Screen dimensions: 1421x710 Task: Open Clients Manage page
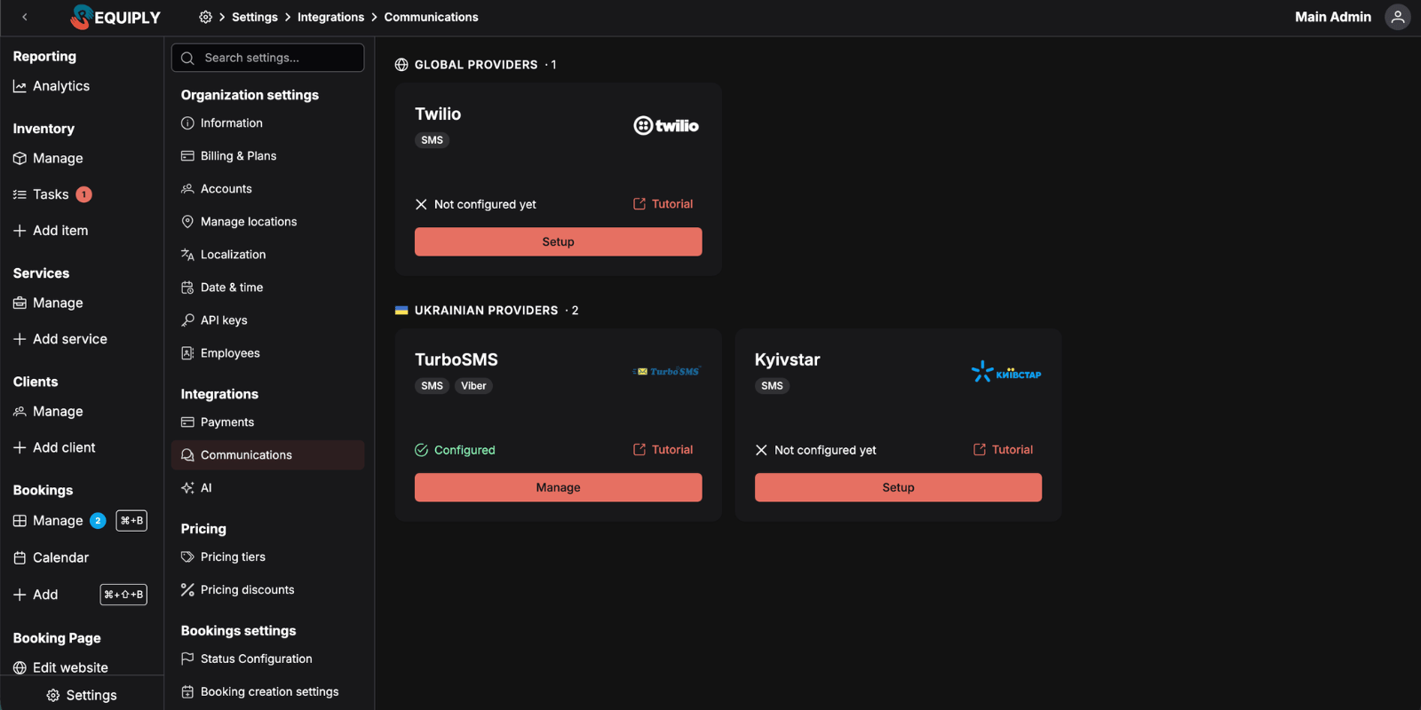click(48, 412)
